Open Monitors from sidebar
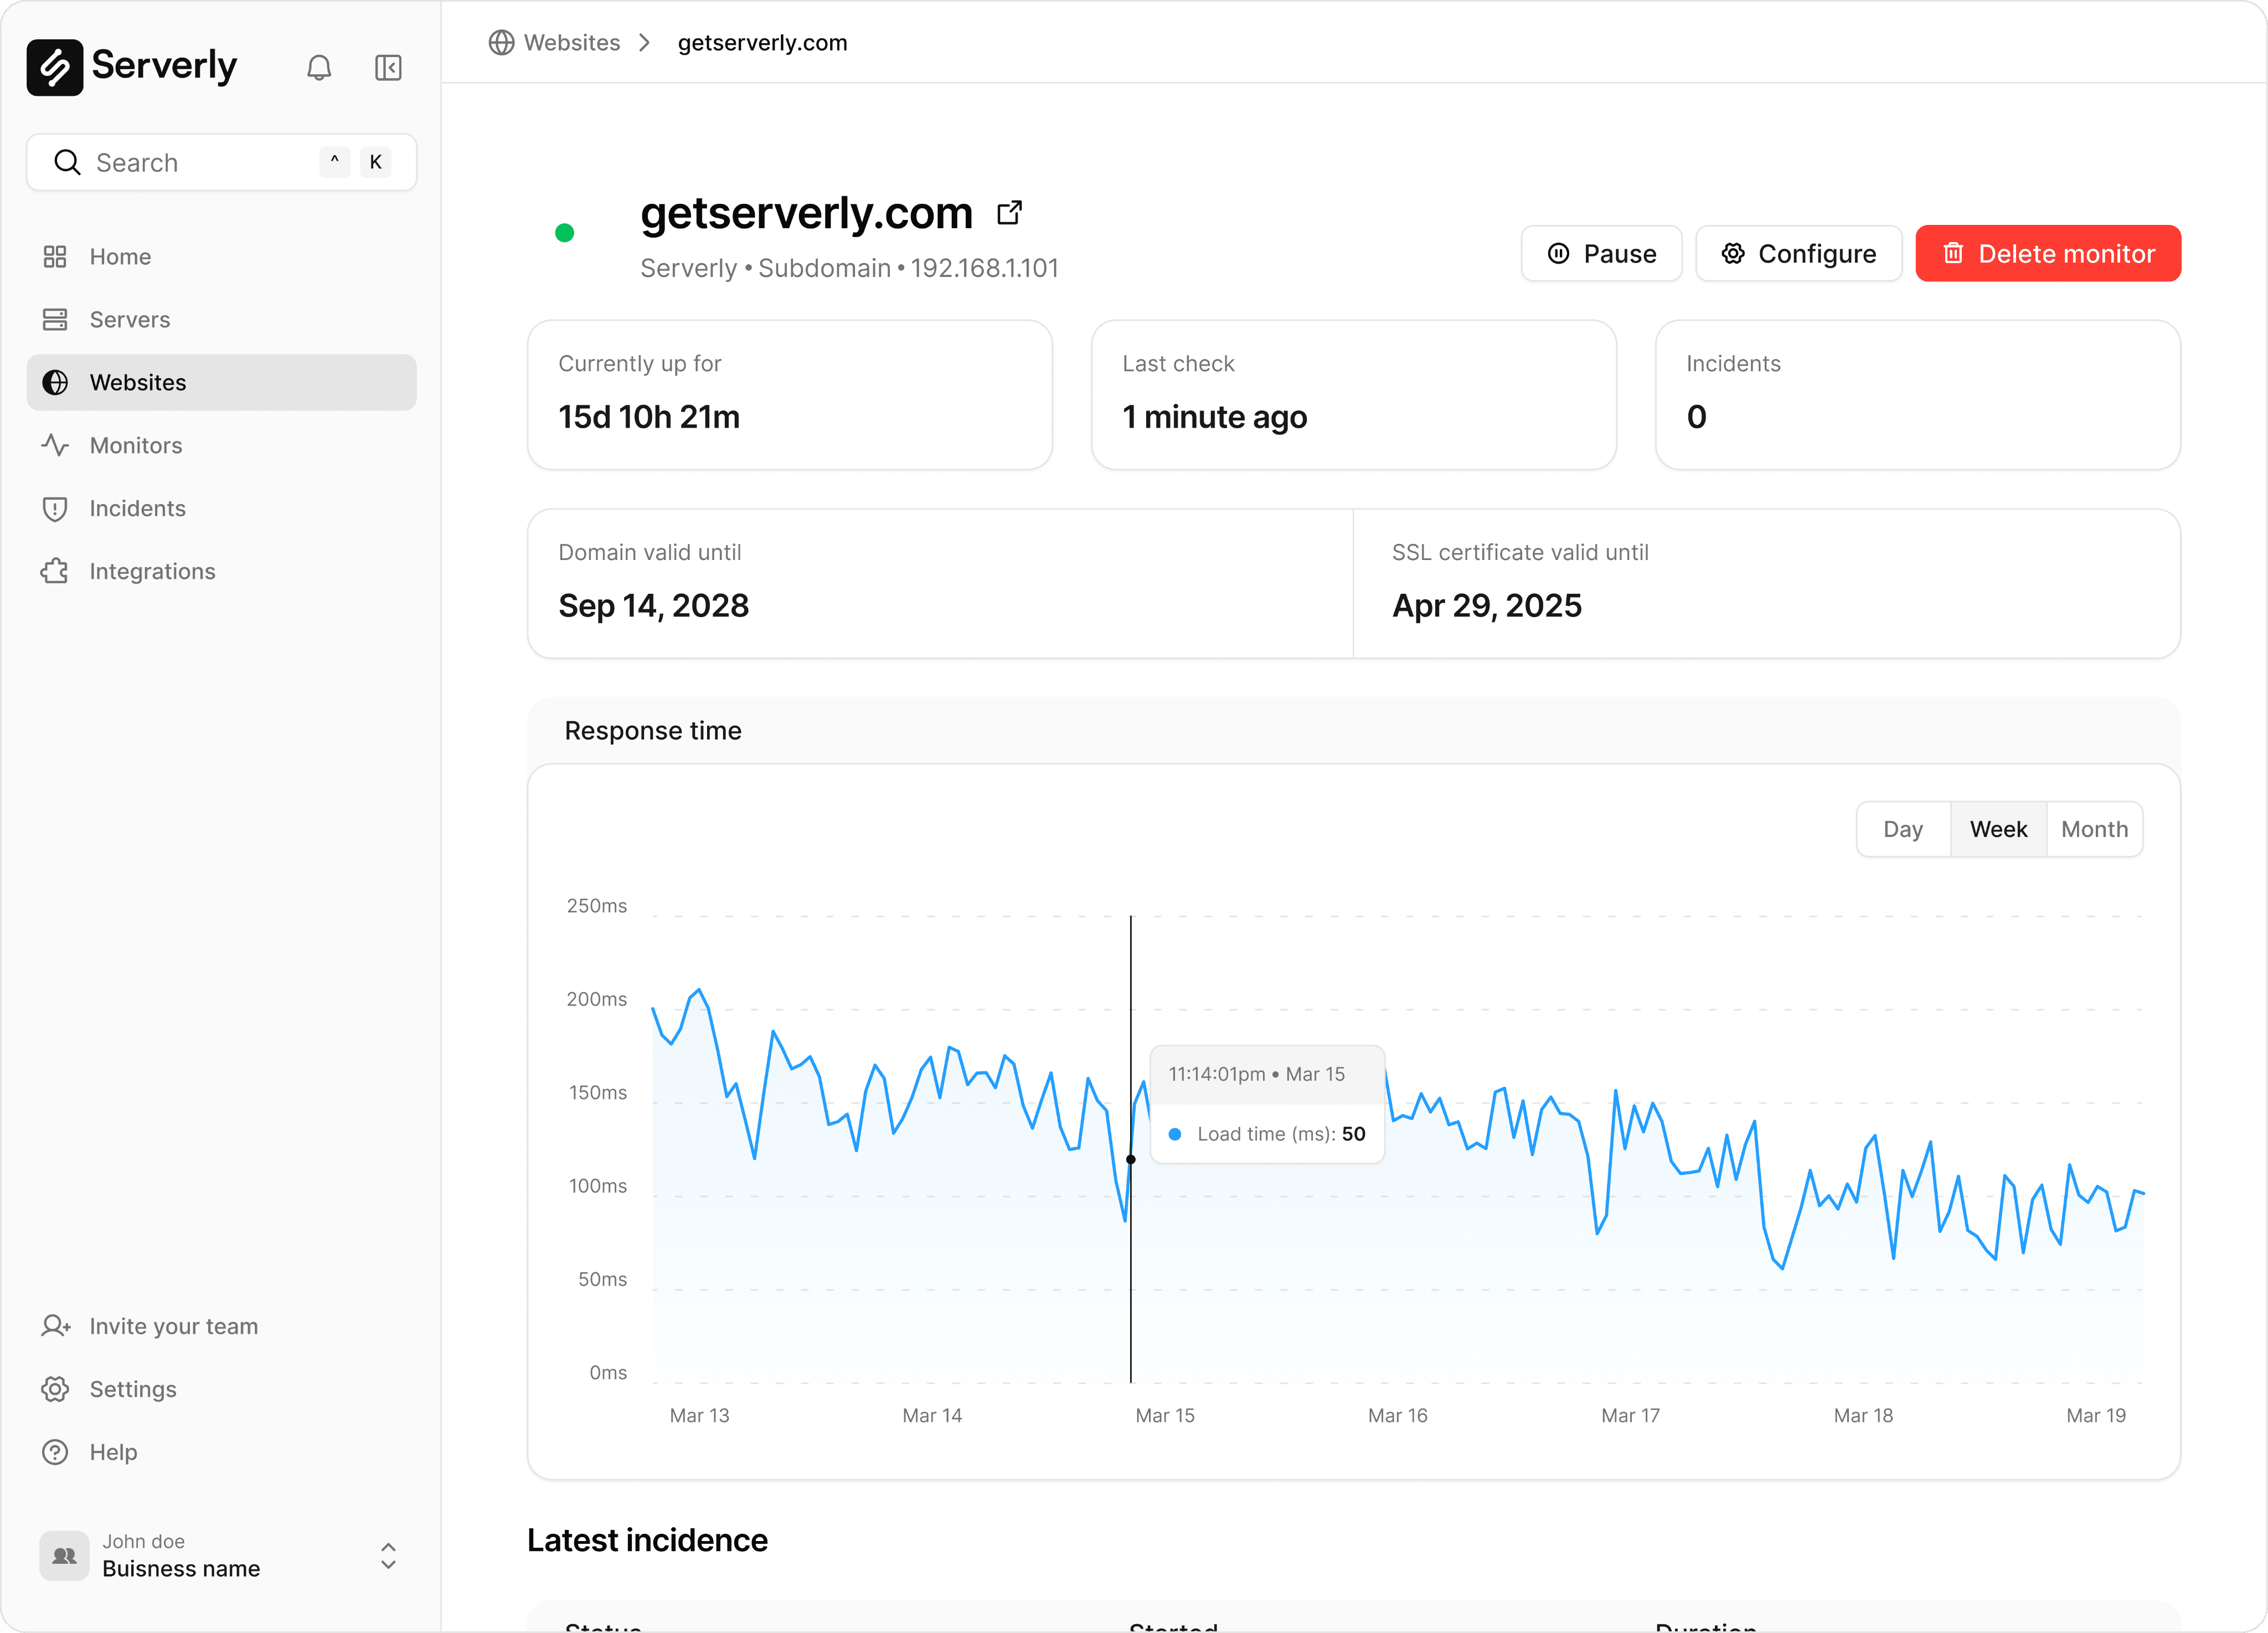 pyautogui.click(x=136, y=445)
